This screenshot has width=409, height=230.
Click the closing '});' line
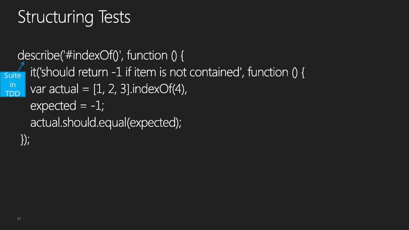point(25,139)
